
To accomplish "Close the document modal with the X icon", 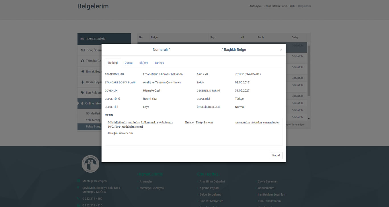I will click(281, 50).
